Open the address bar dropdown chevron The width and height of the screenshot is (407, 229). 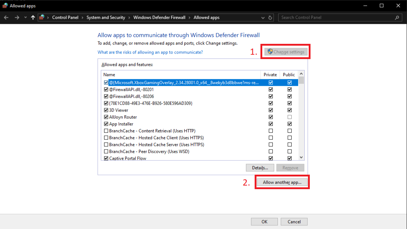(x=262, y=17)
